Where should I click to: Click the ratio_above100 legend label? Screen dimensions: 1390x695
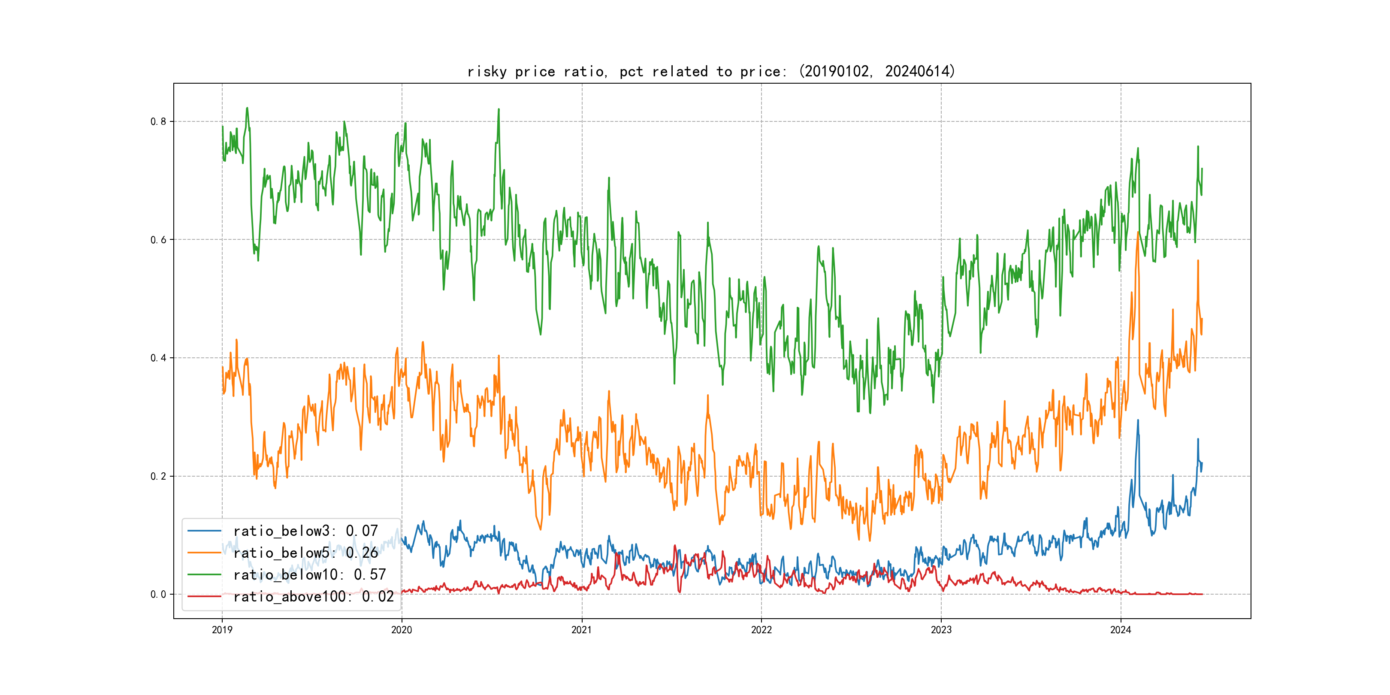click(314, 596)
